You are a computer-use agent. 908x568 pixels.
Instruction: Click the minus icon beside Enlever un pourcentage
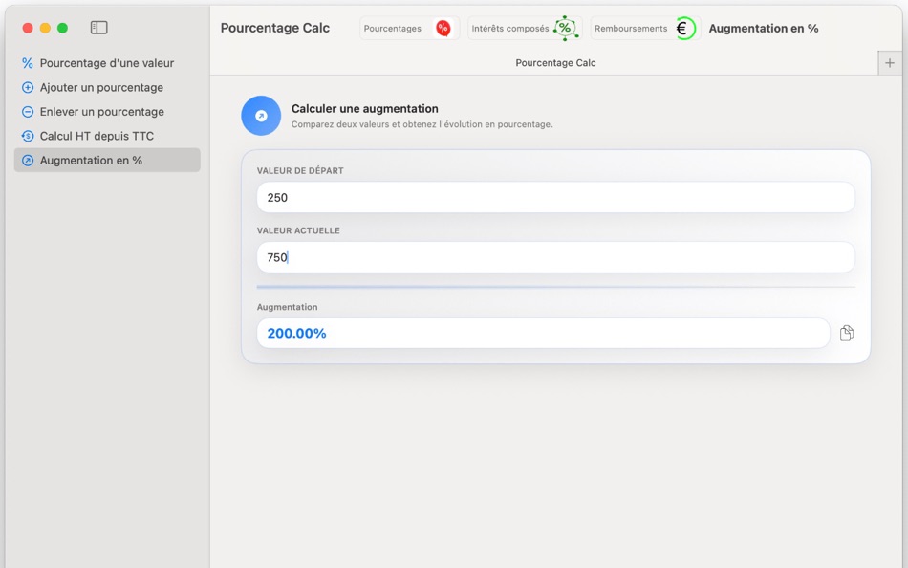(26, 111)
